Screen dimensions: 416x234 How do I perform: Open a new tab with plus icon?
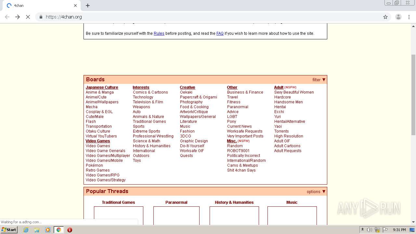[88, 6]
